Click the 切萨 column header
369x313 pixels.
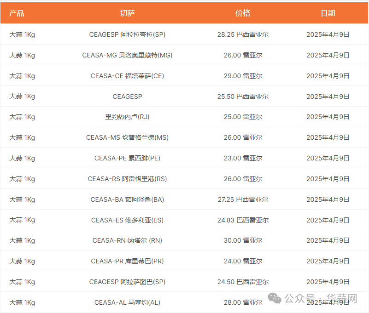(127, 13)
